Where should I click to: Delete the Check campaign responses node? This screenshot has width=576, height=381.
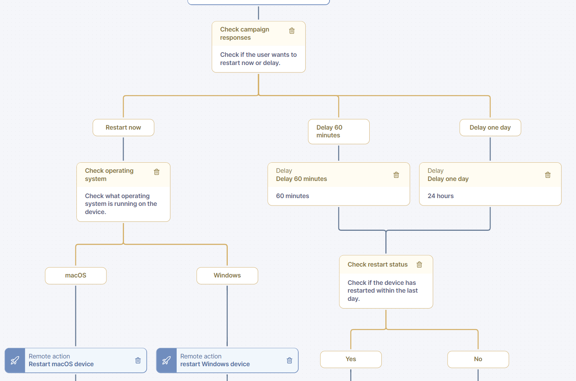(292, 31)
